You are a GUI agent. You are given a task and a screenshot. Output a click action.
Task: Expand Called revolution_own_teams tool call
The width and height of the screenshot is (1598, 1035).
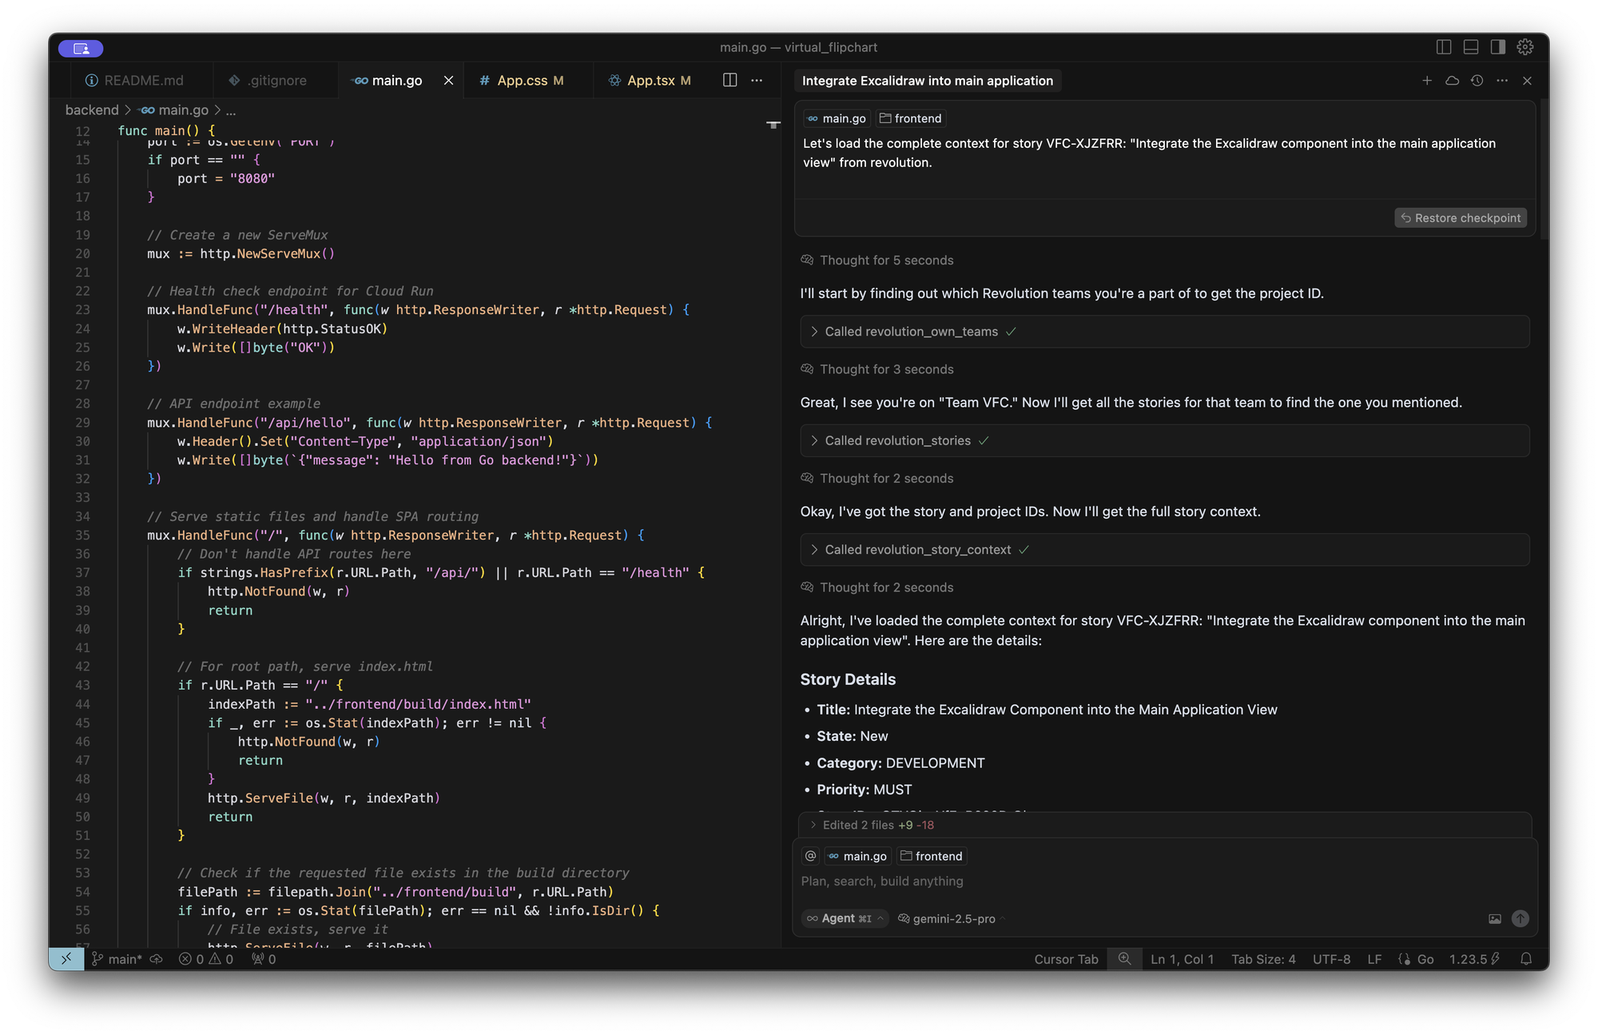[911, 332]
